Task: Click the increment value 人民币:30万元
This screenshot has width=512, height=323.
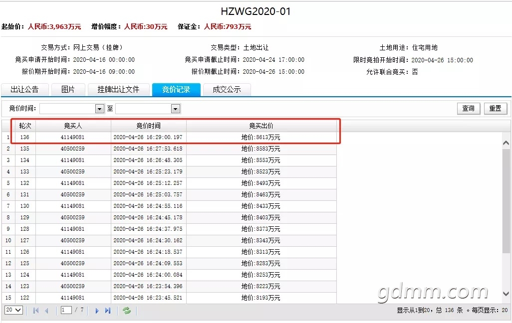Action: pyautogui.click(x=146, y=27)
